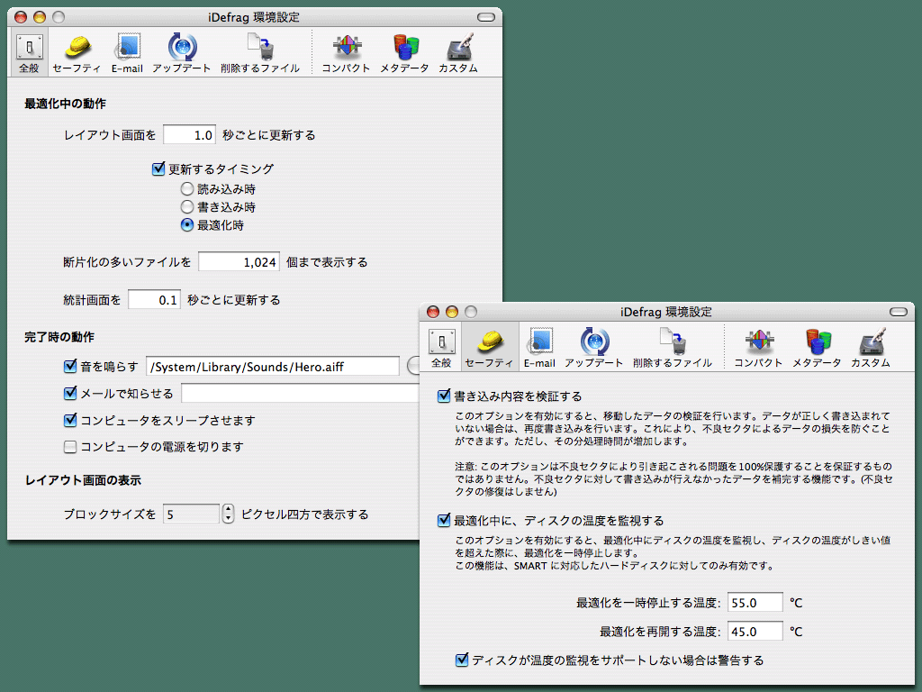Screen dimensions: 922x692
Task: Disable コンピュータをスリープさせます checkbox
Action: pos(70,420)
